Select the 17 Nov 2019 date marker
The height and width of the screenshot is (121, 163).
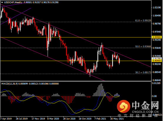pyautogui.click(x=38, y=119)
